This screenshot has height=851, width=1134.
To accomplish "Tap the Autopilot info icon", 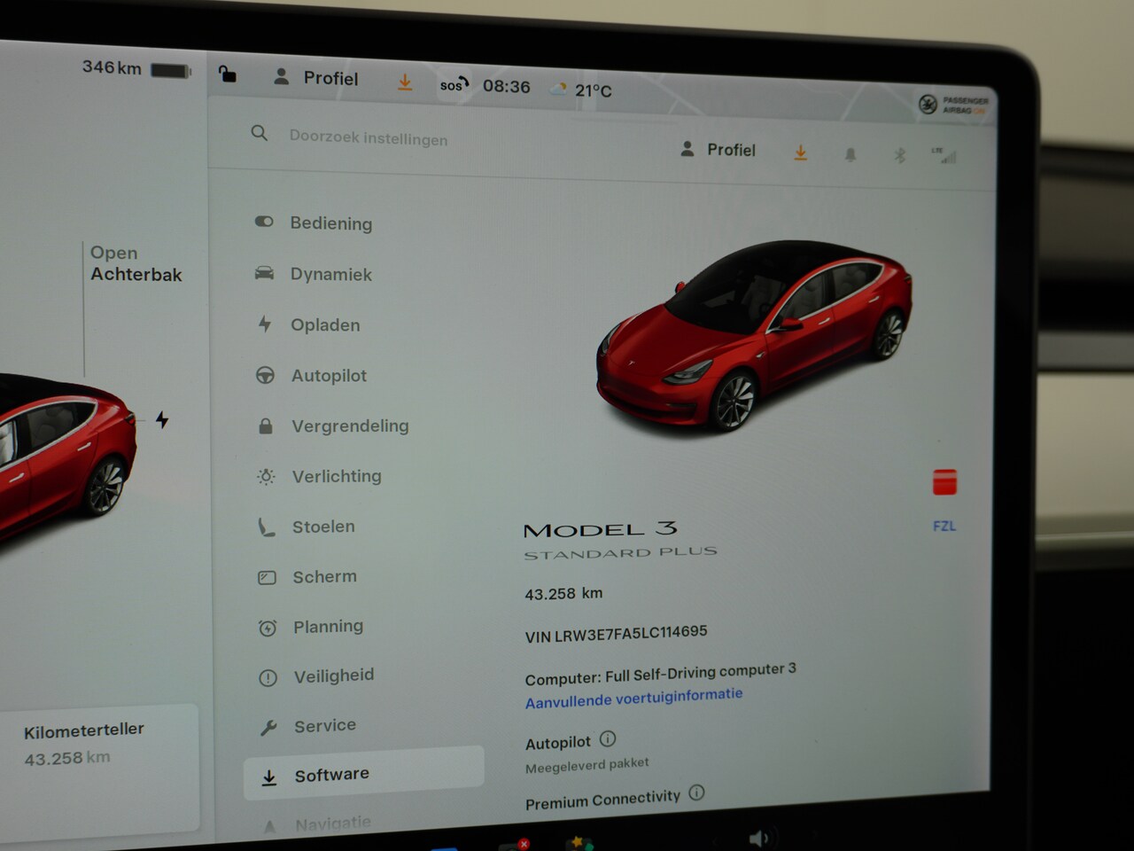I will (x=608, y=739).
